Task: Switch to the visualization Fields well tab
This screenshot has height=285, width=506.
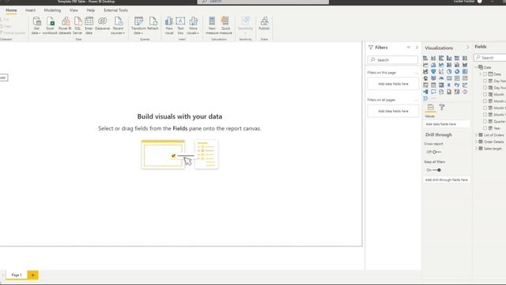Action: 430,108
